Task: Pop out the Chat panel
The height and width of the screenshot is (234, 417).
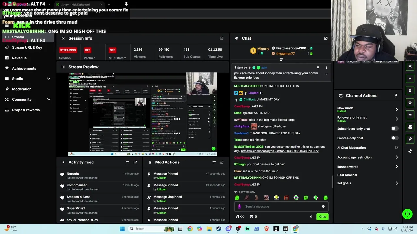Action: pyautogui.click(x=326, y=38)
